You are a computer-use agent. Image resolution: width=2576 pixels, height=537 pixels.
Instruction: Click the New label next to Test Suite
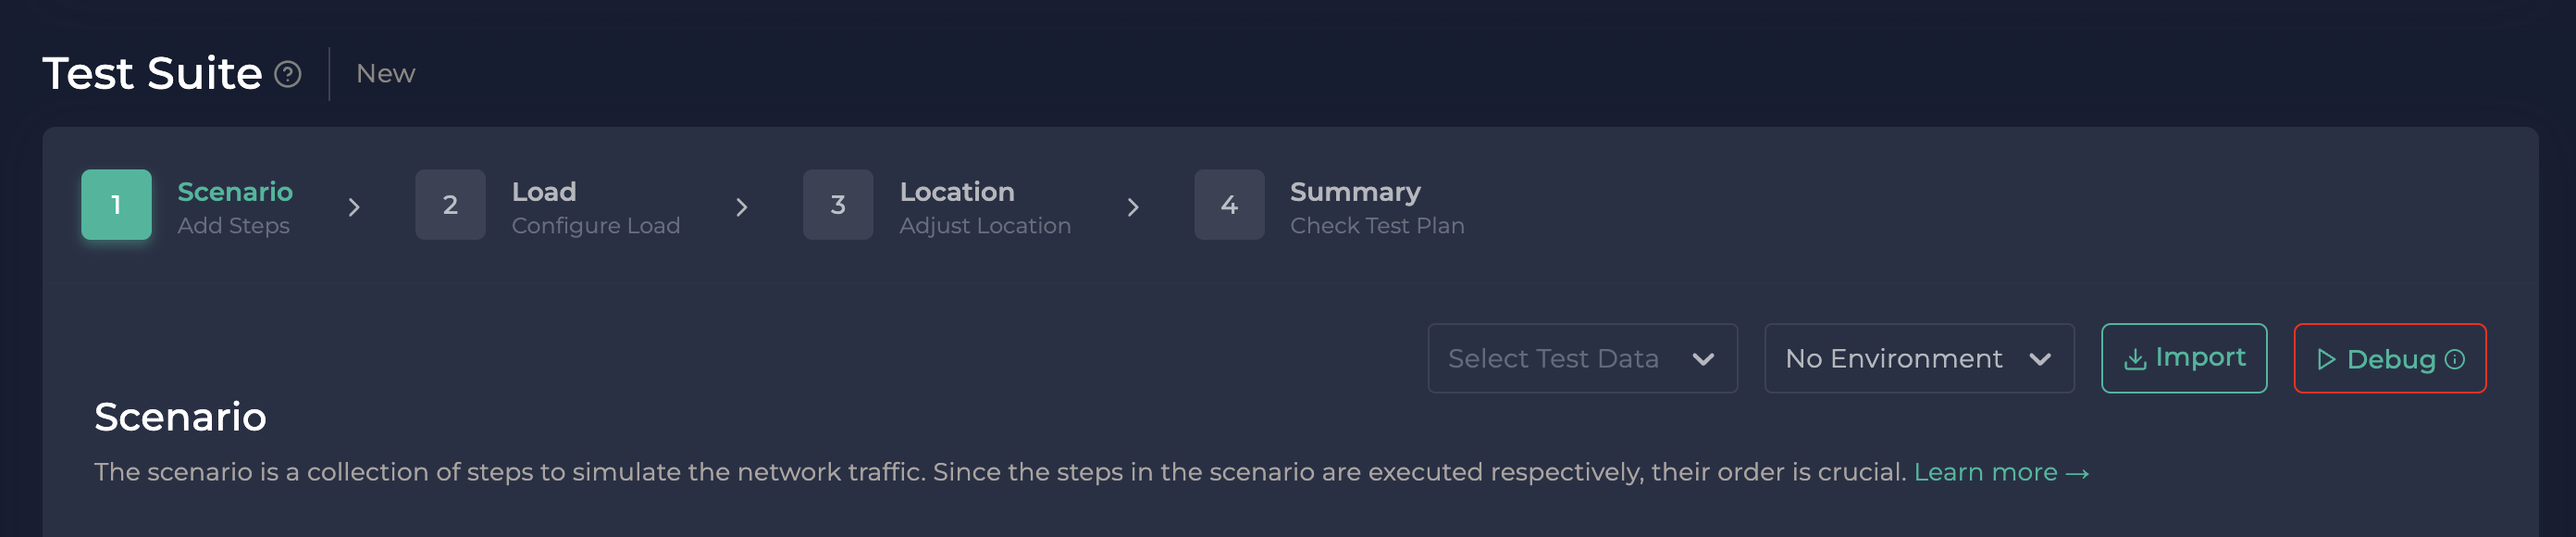tap(385, 74)
